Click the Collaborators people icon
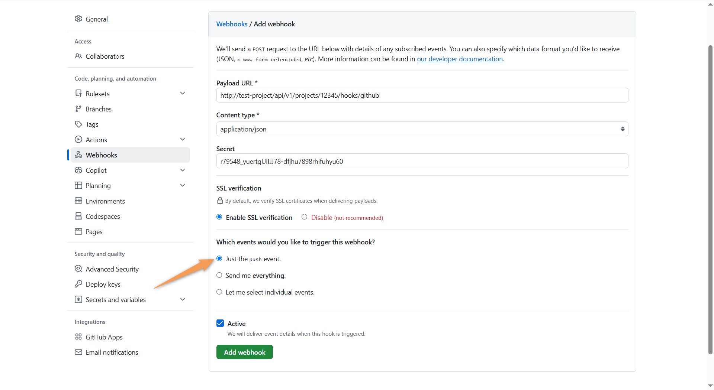714x390 pixels. [78, 56]
